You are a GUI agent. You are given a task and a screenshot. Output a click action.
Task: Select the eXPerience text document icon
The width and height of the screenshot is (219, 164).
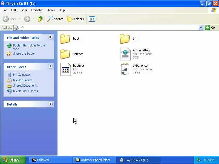[125, 69]
